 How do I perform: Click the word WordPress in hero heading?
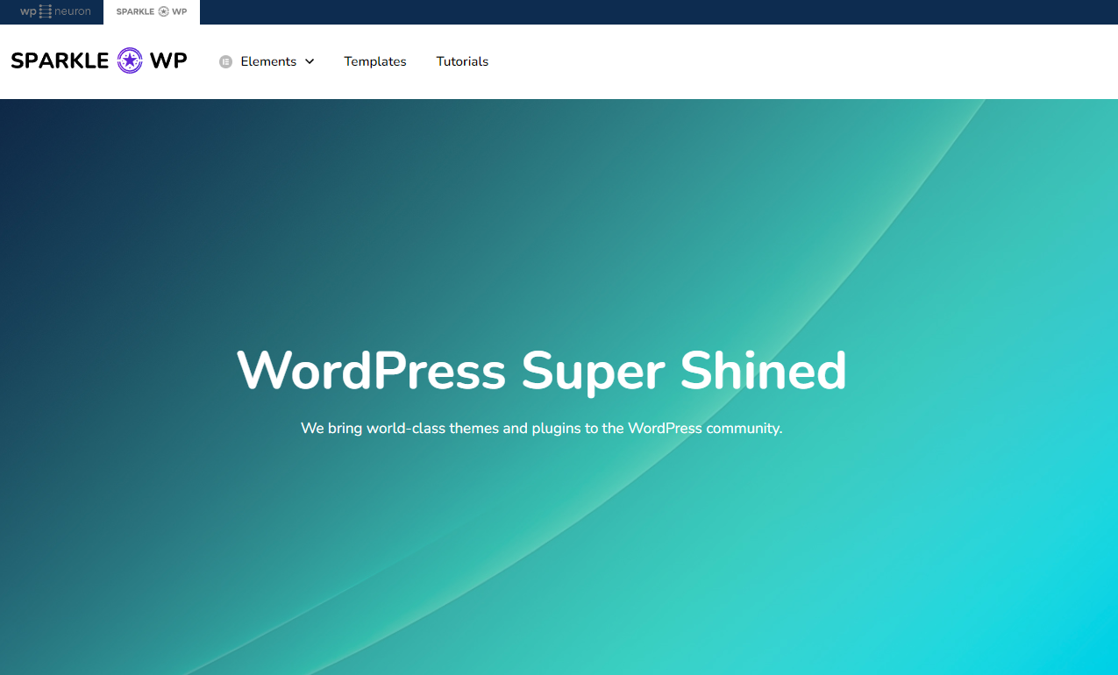click(371, 371)
